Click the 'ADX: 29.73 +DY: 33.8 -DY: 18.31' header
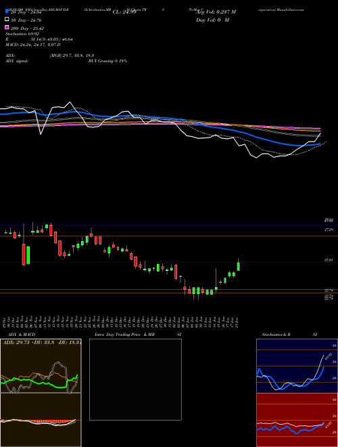 tap(42, 342)
